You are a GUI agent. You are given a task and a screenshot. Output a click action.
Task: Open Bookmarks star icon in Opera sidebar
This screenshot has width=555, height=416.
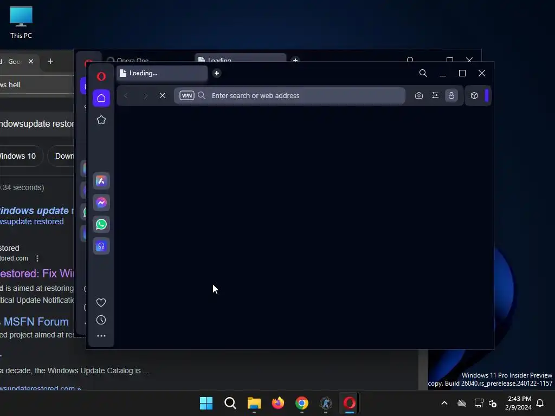coord(101,120)
